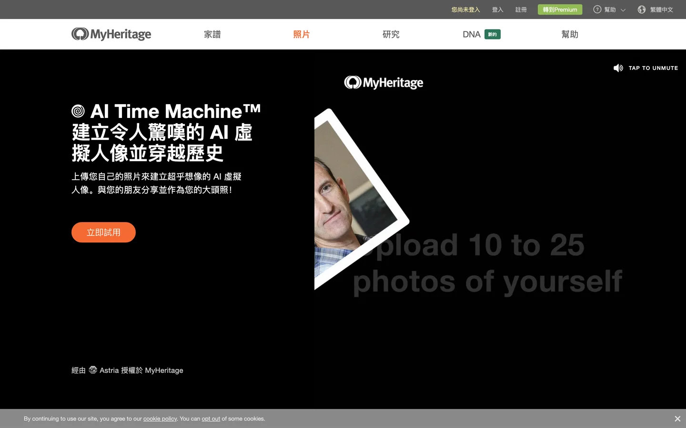Click the 上傳您自己的照片 description text

(x=156, y=183)
